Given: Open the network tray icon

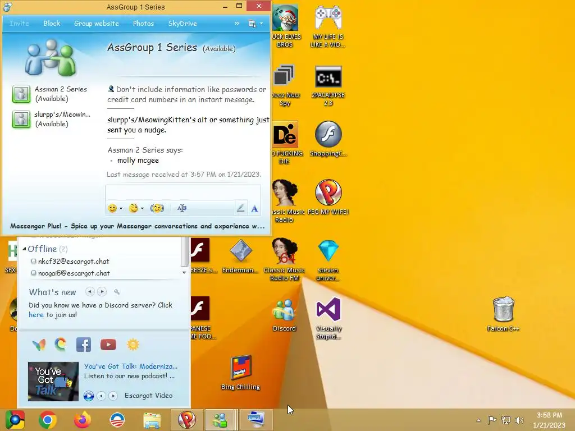Looking at the screenshot, I should [506, 420].
